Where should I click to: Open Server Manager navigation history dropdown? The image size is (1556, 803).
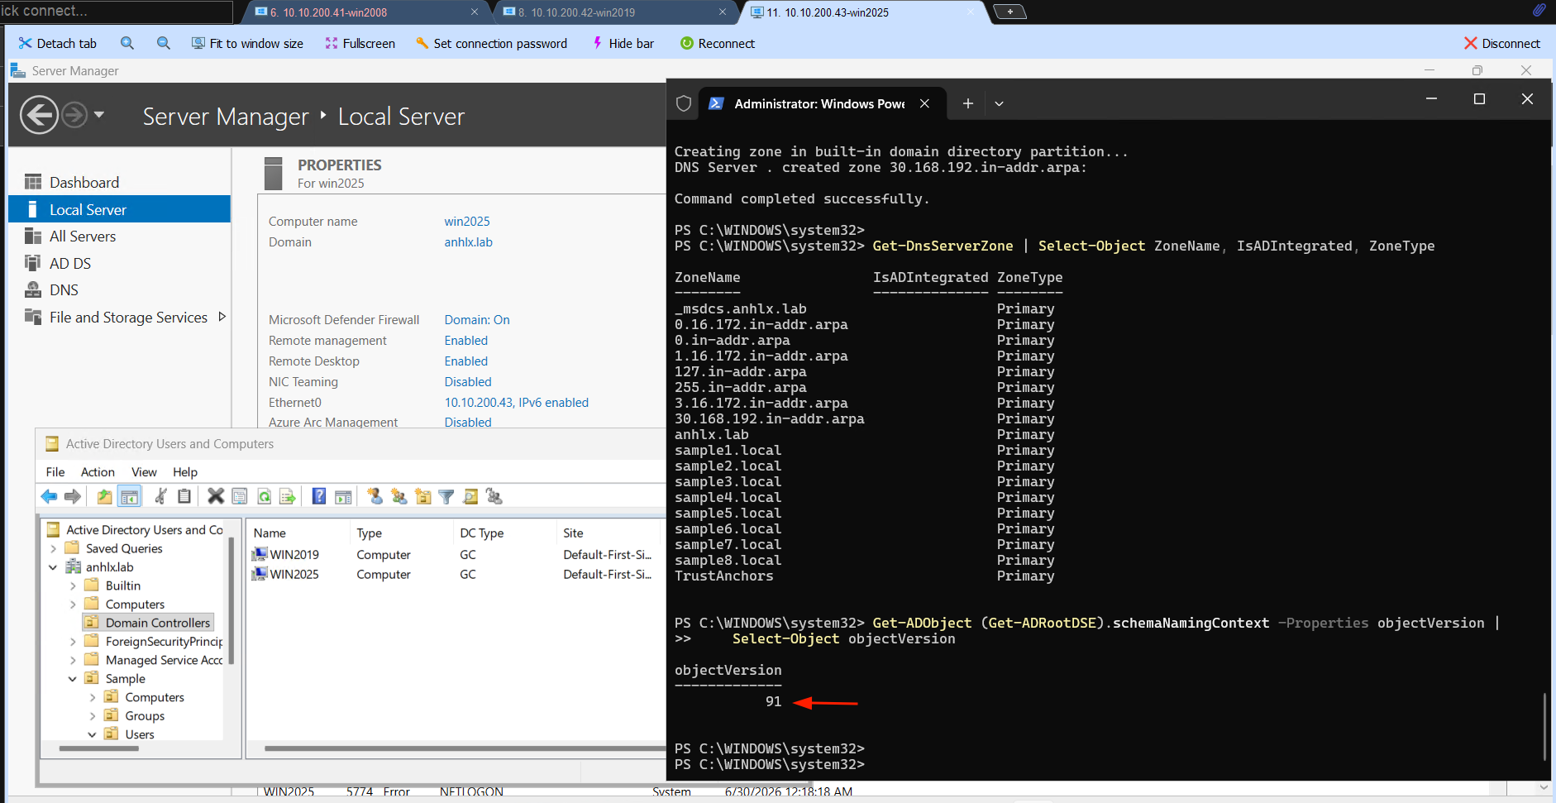tap(99, 115)
